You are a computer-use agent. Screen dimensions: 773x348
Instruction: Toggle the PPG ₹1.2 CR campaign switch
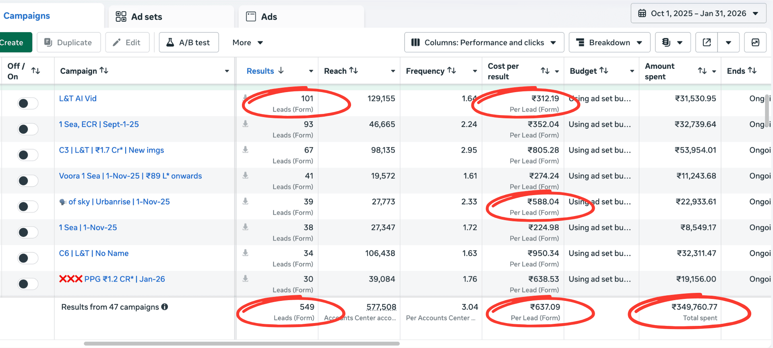(28, 284)
